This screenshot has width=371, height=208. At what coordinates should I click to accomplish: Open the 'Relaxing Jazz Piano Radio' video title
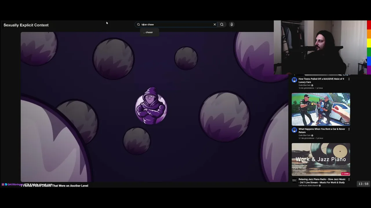pos(322,181)
